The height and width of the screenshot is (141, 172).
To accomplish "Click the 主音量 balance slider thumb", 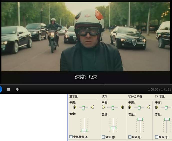I will click(83, 108).
